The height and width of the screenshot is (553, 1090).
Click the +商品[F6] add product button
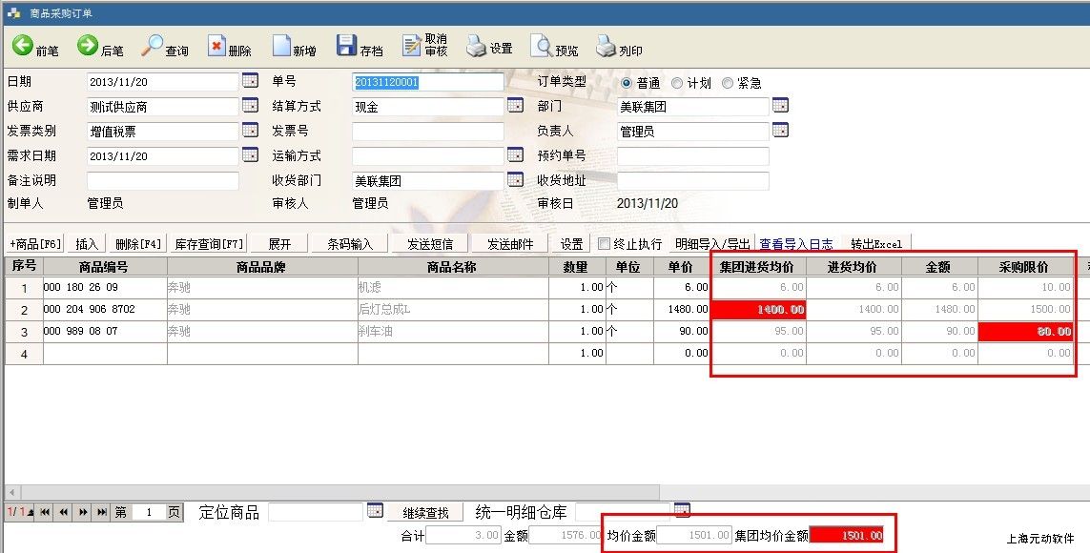[35, 244]
